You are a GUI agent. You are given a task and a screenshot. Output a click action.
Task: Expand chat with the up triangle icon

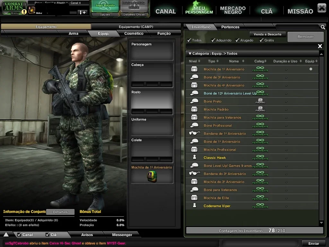coord(6,234)
